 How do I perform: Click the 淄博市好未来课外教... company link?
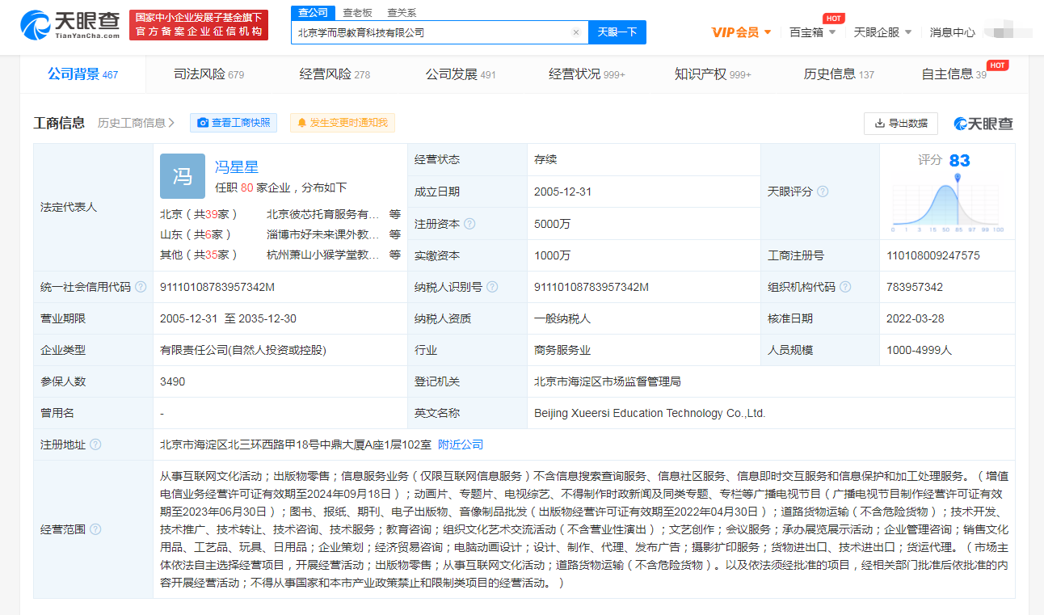(x=323, y=234)
